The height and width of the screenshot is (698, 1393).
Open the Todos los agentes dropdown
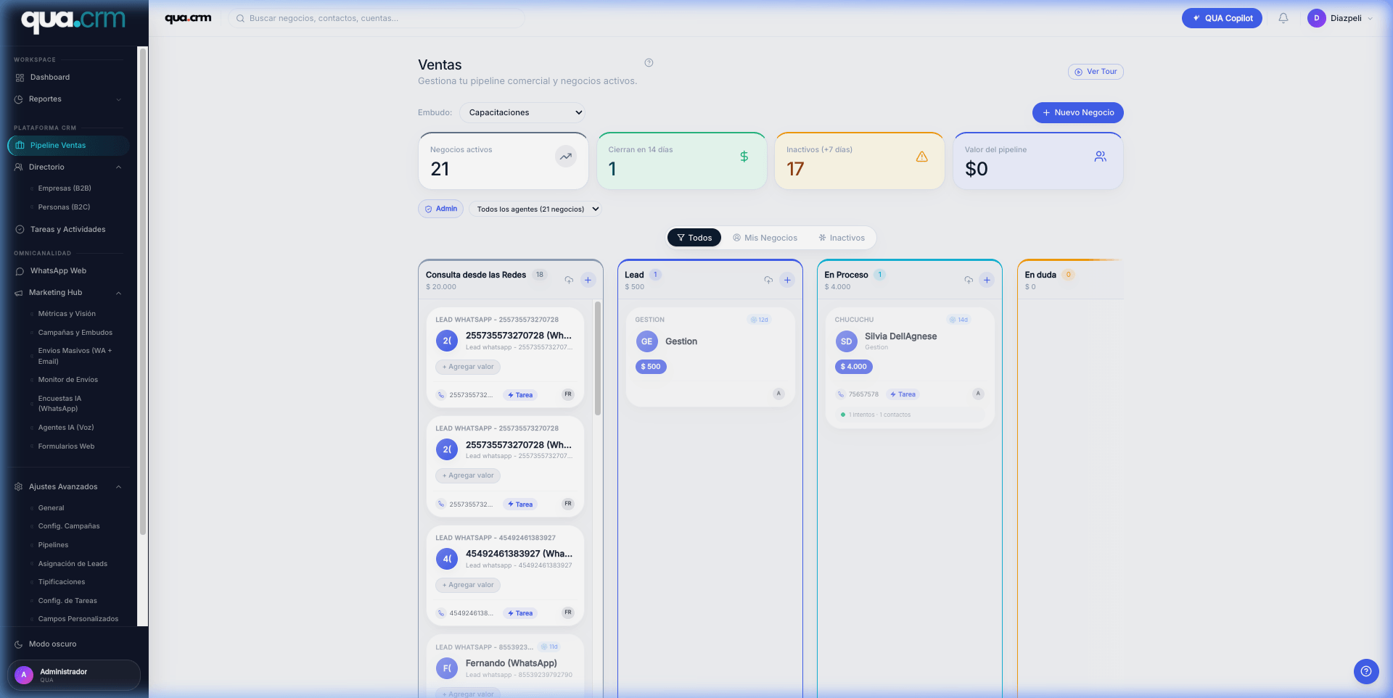point(535,209)
